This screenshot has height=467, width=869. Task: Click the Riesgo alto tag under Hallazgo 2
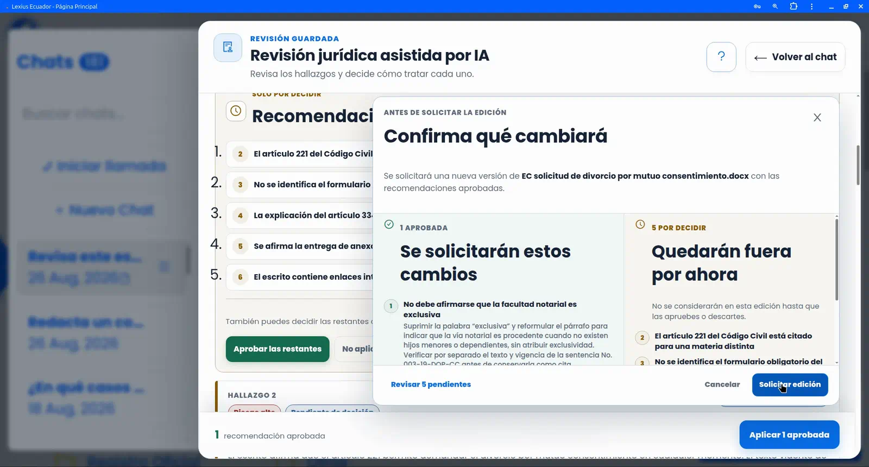pyautogui.click(x=254, y=409)
